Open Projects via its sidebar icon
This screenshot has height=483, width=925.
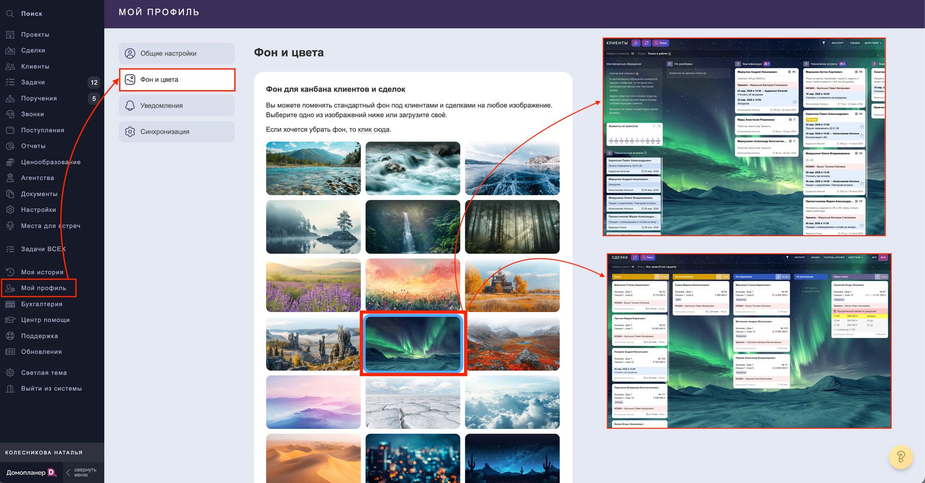tap(10, 35)
